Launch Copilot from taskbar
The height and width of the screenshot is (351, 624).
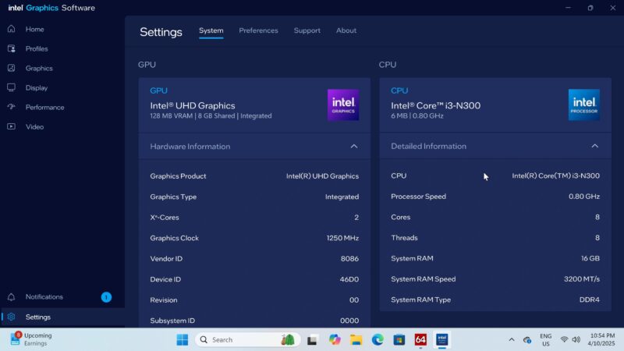point(335,340)
